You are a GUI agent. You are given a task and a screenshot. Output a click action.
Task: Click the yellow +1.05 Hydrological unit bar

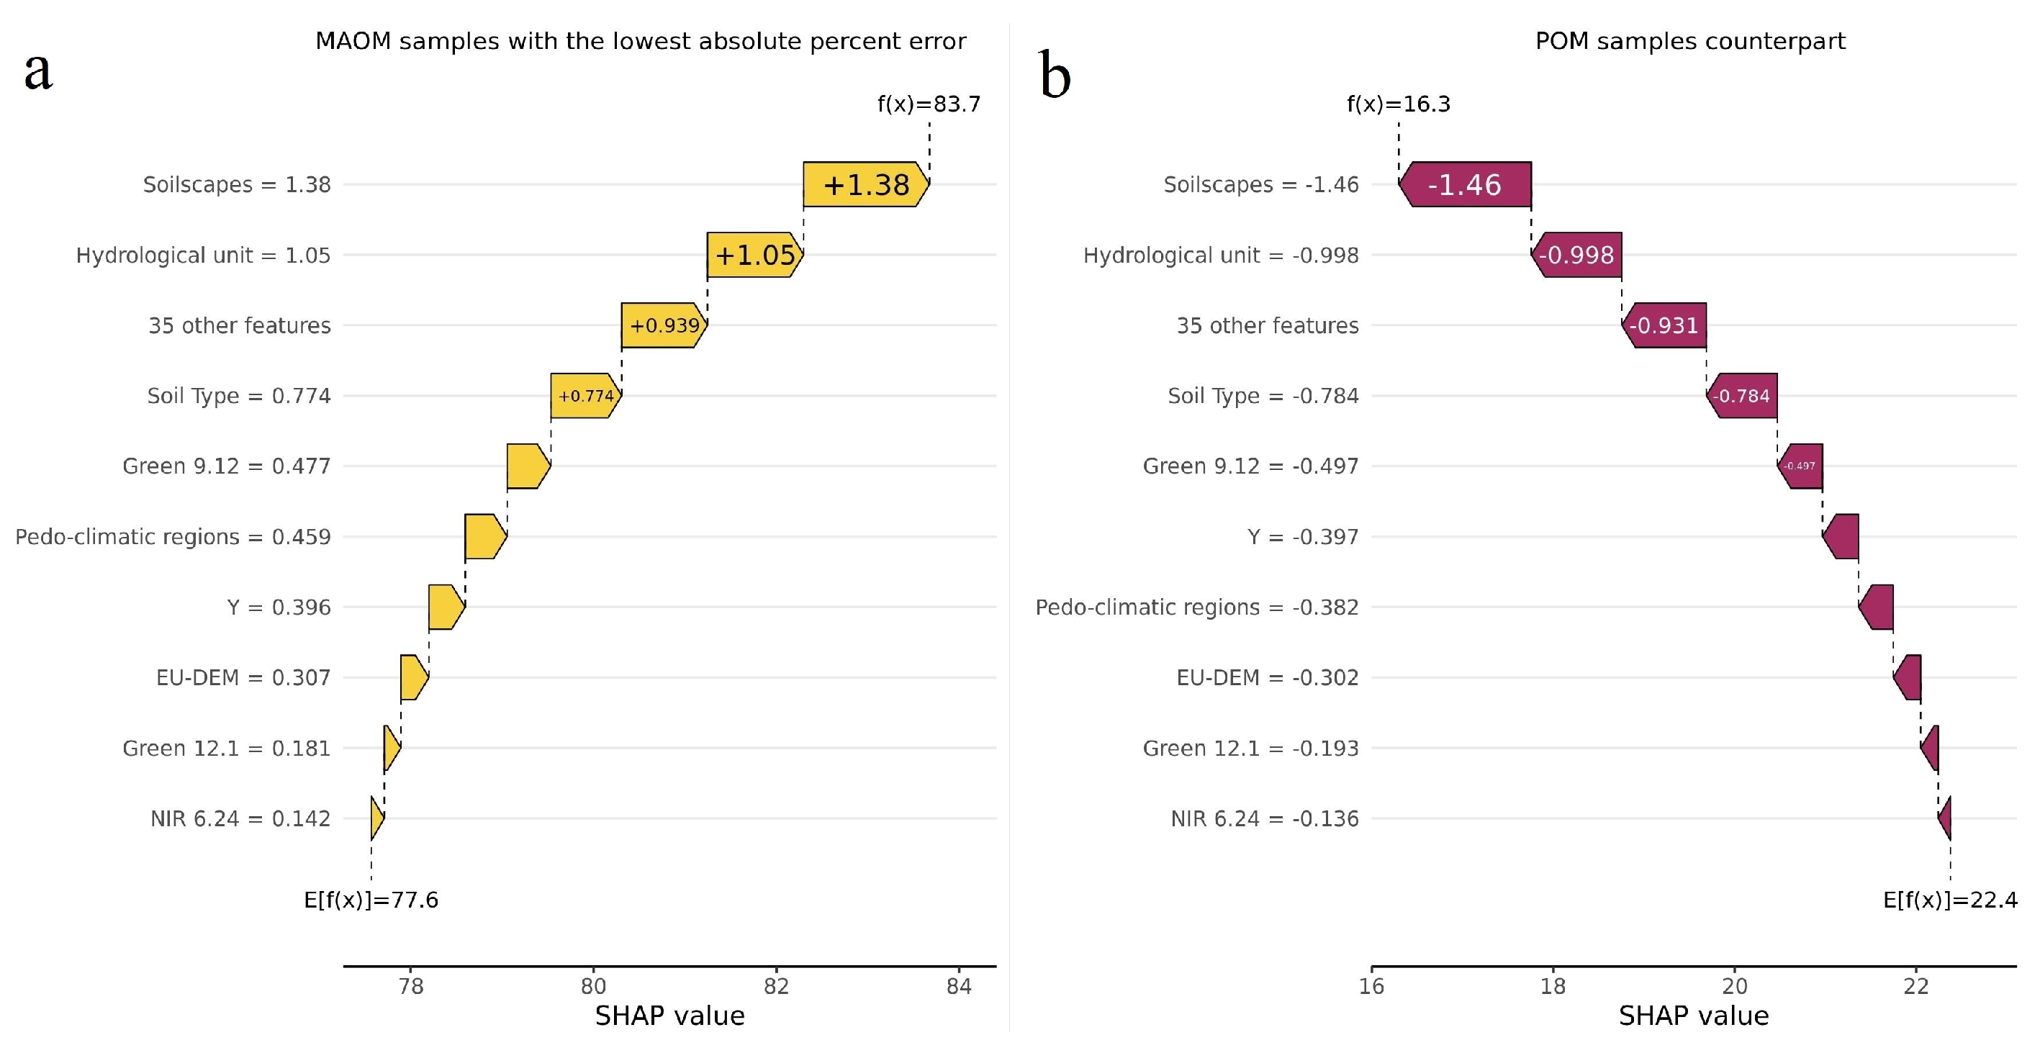[x=754, y=255]
